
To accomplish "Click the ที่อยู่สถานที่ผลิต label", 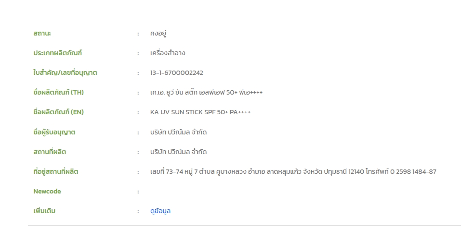I will tap(56, 171).
